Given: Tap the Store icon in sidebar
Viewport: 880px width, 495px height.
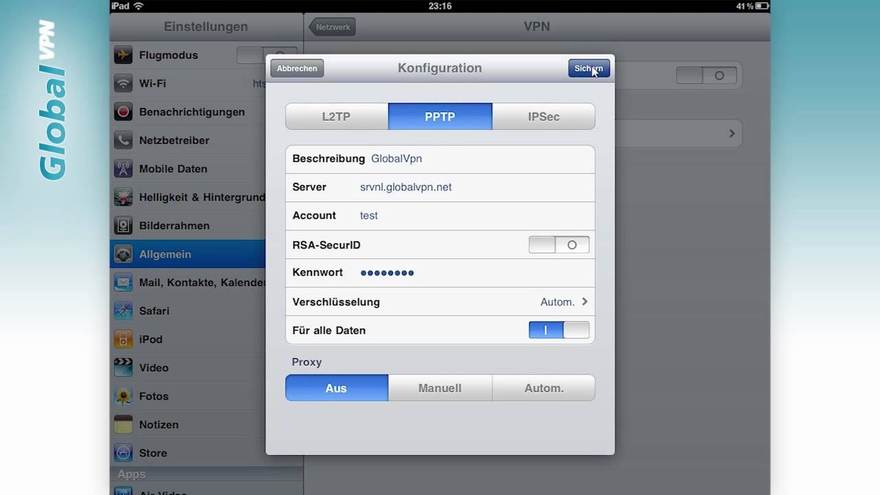Looking at the screenshot, I should (124, 453).
